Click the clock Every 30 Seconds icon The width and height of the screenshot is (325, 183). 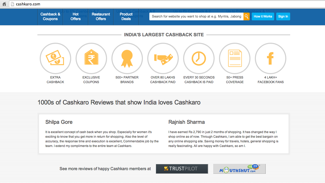199,58
